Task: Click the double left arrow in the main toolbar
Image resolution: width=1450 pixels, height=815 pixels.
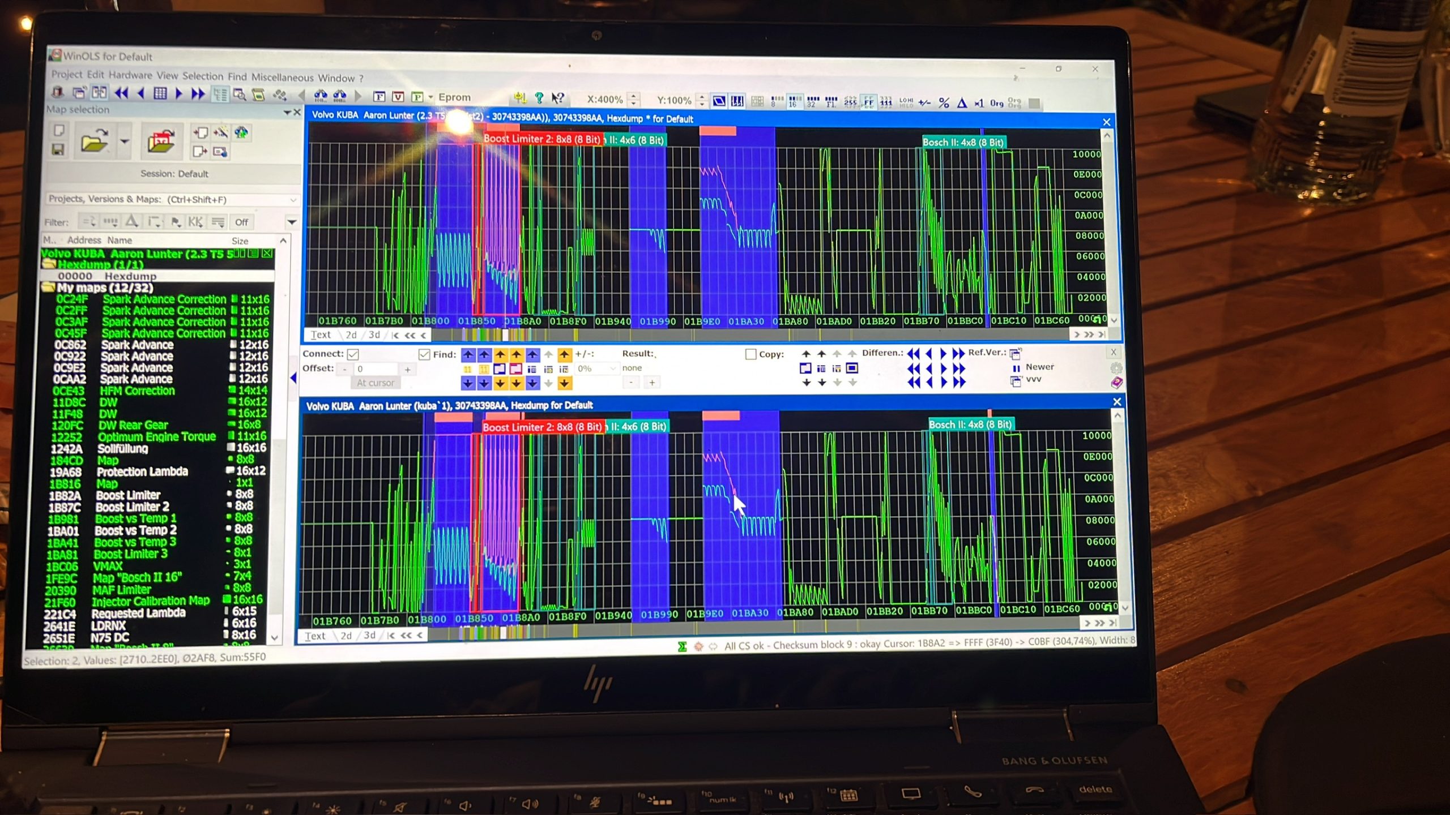Action: coord(121,93)
